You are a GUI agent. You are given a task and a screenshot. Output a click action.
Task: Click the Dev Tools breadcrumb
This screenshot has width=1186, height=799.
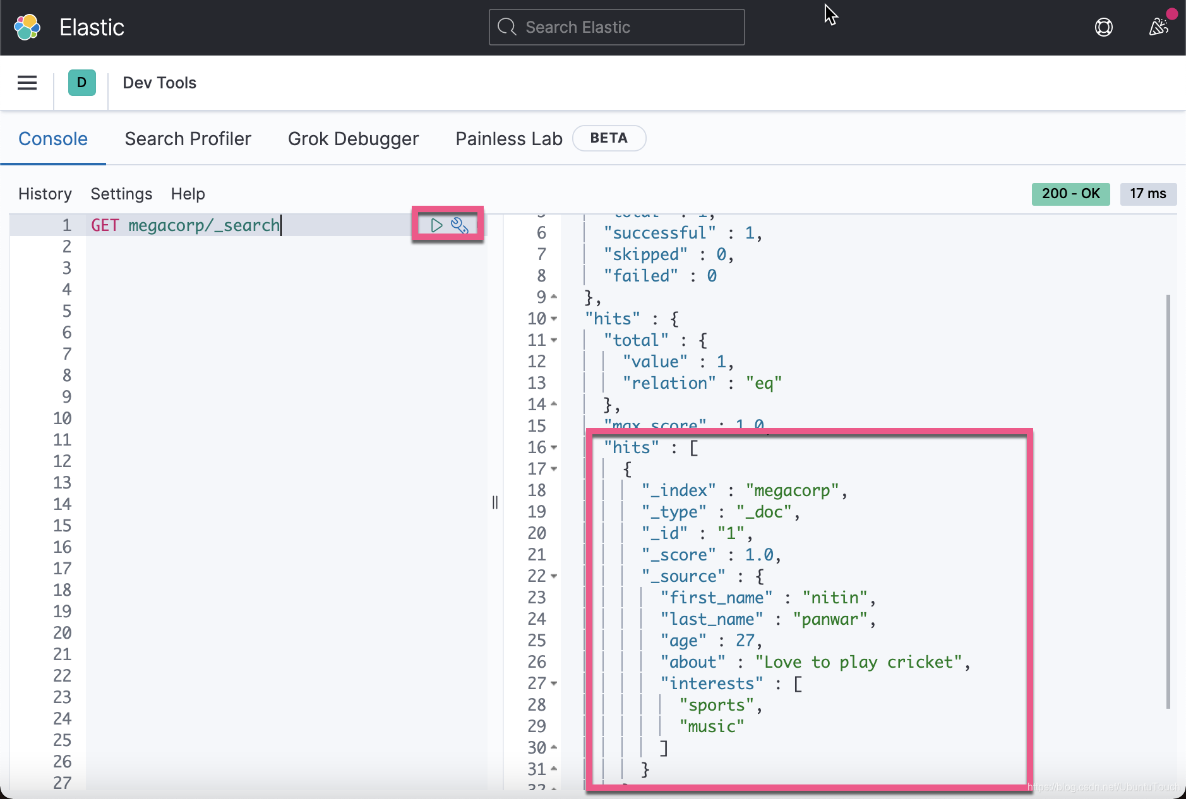point(159,83)
